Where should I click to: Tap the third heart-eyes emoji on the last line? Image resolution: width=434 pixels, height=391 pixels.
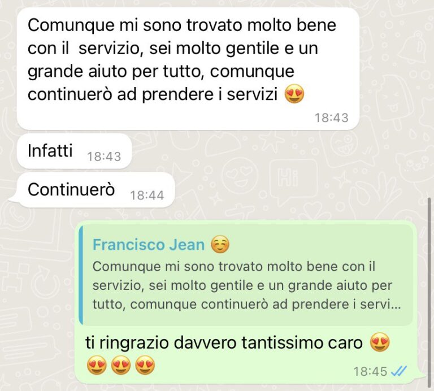click(145, 365)
